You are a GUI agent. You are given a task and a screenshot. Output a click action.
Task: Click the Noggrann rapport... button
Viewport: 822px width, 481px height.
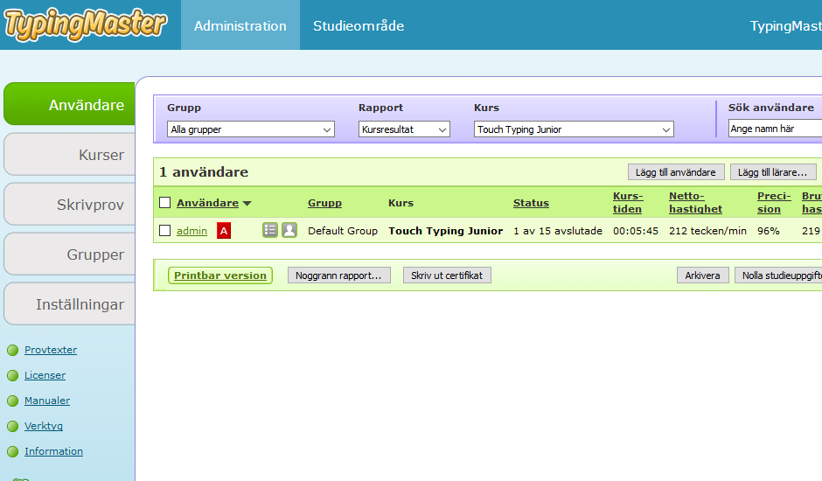coord(338,275)
